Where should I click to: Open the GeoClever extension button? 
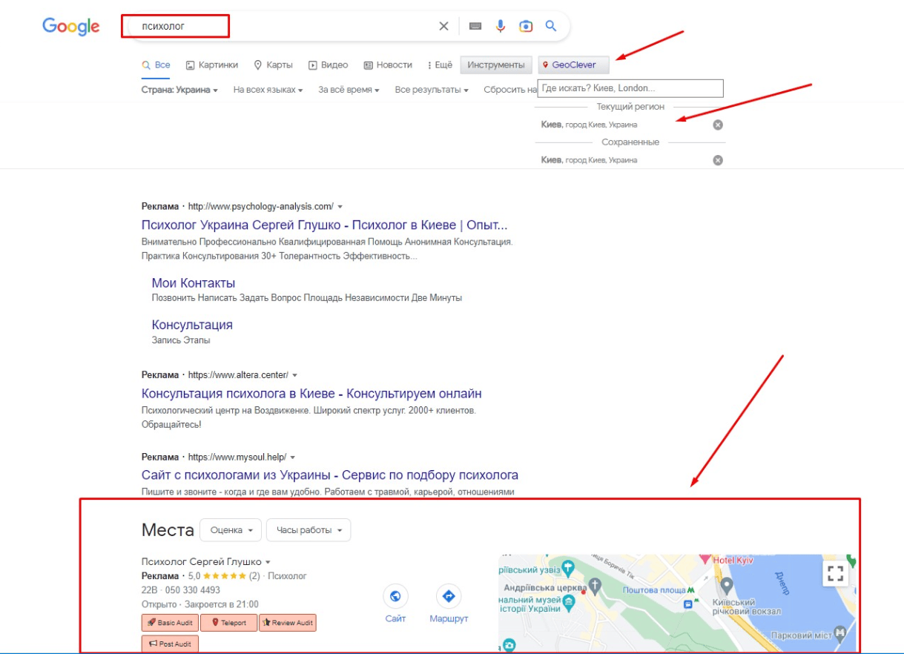(573, 65)
